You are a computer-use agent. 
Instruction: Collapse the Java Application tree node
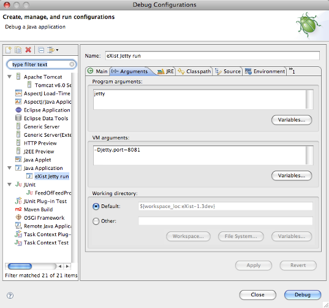tap(9, 168)
